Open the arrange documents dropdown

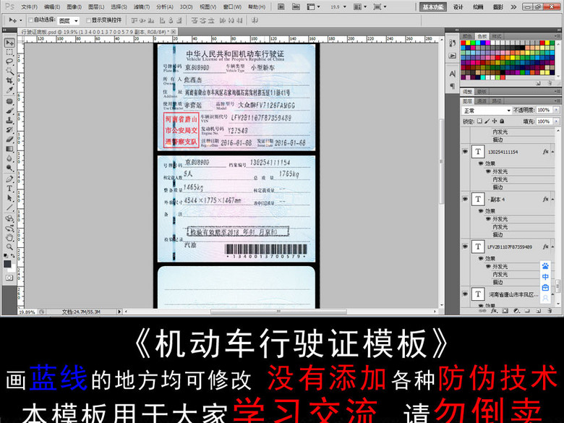pos(360,7)
